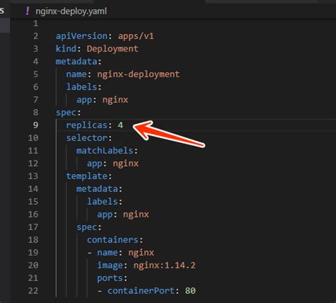Click the 'nginx:1.14.2' image value
The height and width of the screenshot is (303, 336).
(164, 265)
